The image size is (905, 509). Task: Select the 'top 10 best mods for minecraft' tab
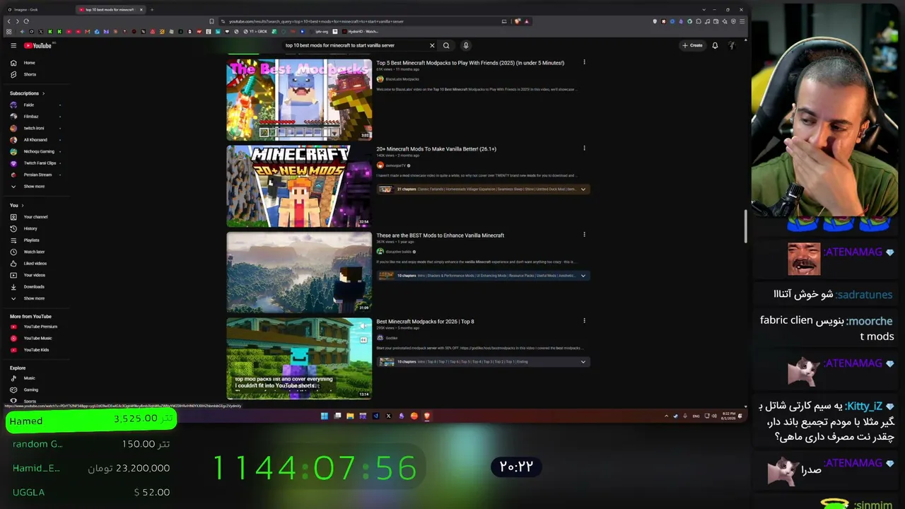click(110, 9)
